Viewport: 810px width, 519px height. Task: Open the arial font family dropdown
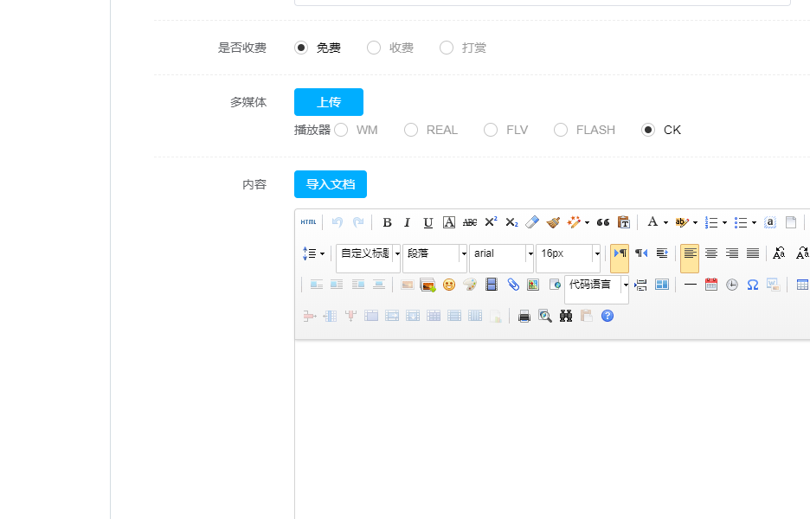coord(501,253)
